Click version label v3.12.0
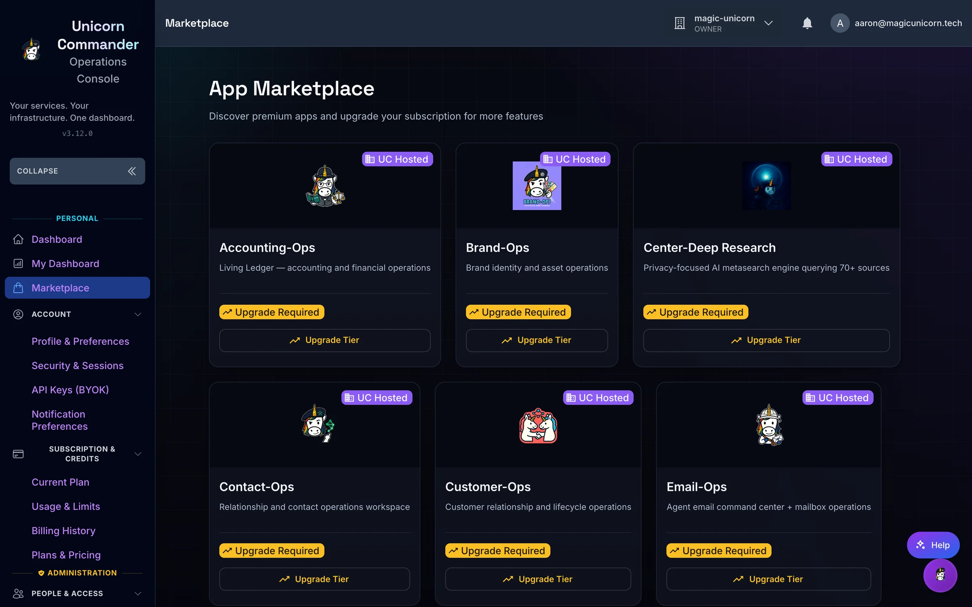Viewport: 972px width, 607px height. coord(77,134)
